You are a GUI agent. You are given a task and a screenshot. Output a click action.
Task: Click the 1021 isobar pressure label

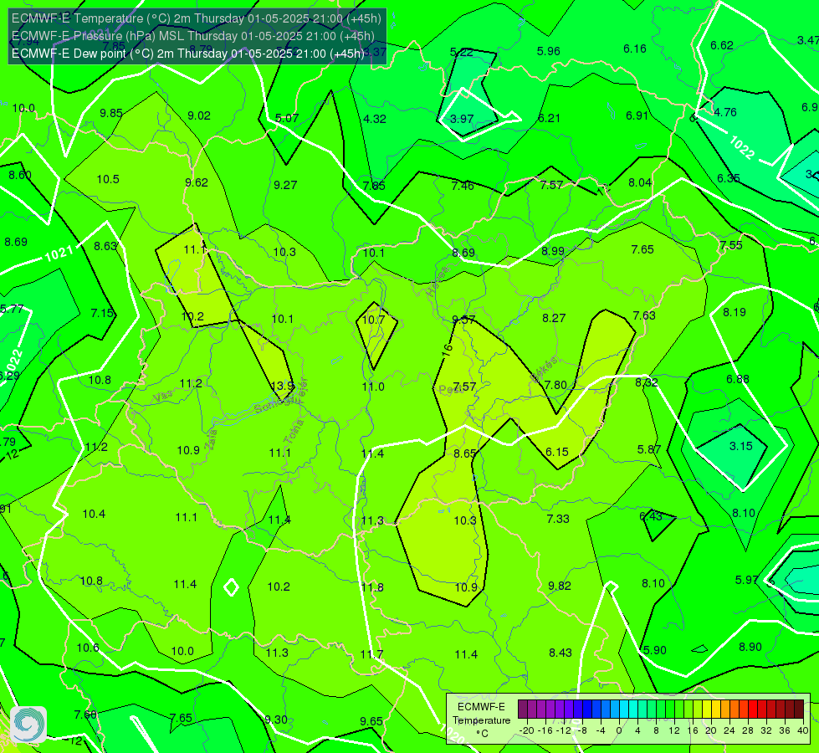tap(59, 254)
